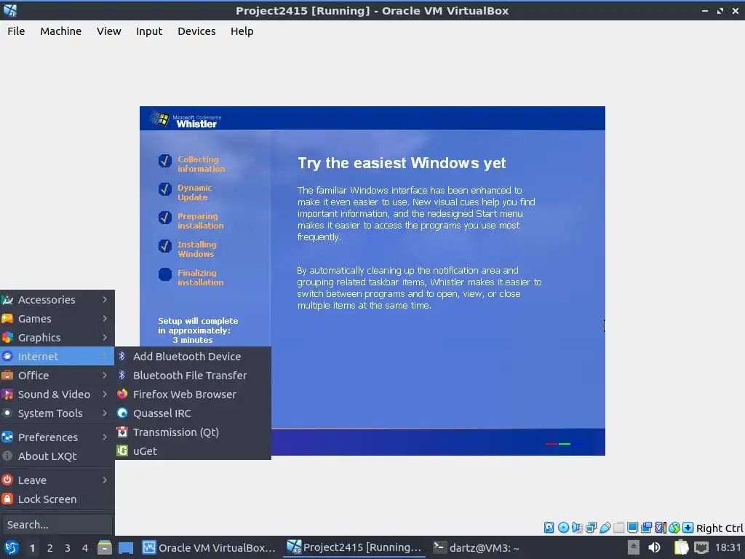Open the volume speaker tray icon
The width and height of the screenshot is (745, 559).
tap(654, 548)
